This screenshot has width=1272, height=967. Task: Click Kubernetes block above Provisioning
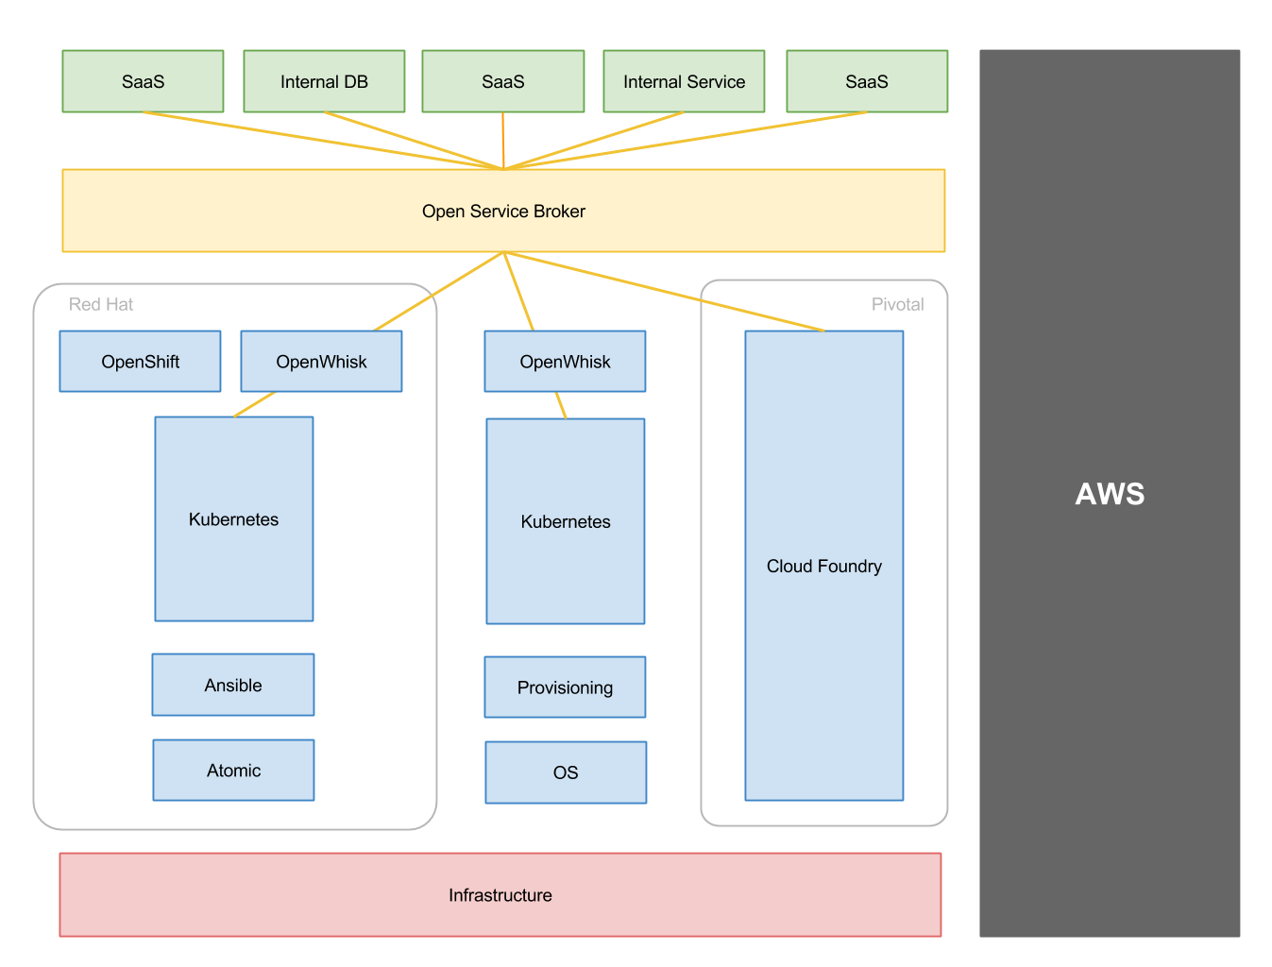click(x=566, y=521)
